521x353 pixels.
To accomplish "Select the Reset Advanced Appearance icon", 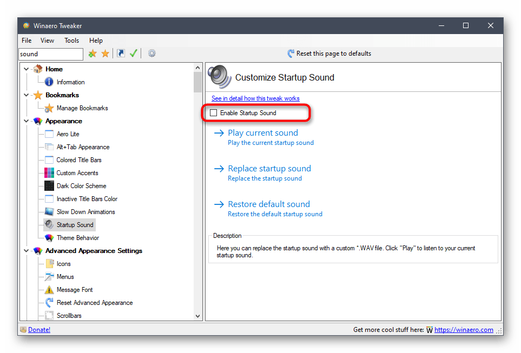I will point(49,303).
